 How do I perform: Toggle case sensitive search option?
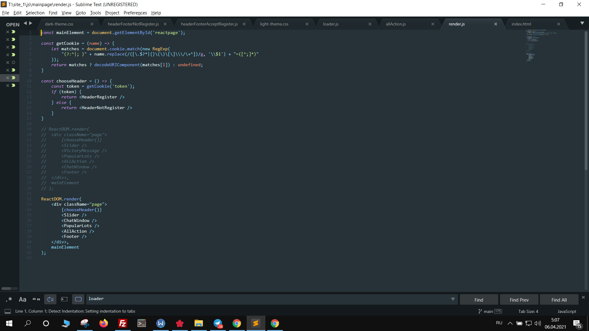pyautogui.click(x=22, y=299)
